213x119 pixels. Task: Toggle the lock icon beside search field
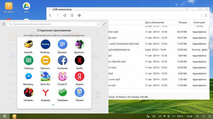point(4,24)
